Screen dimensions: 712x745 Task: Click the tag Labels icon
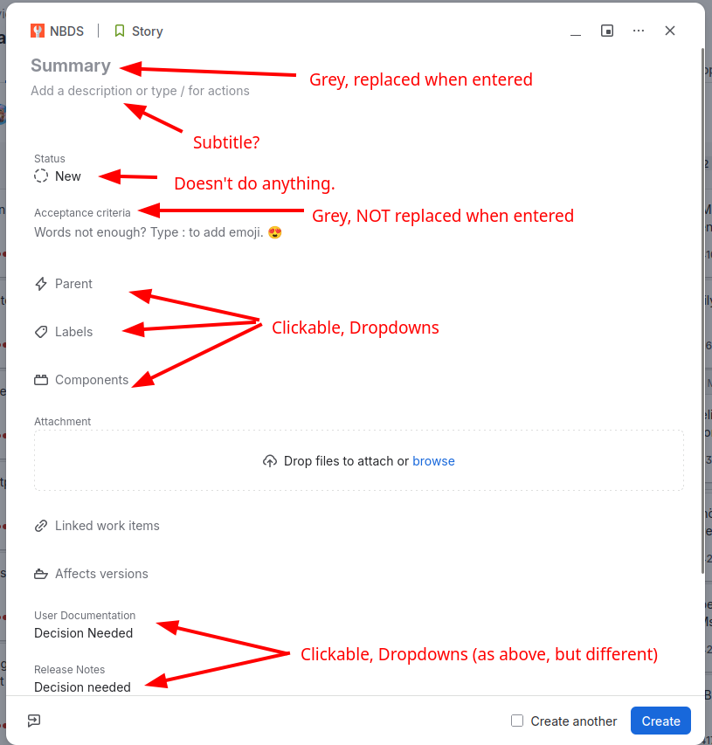41,332
